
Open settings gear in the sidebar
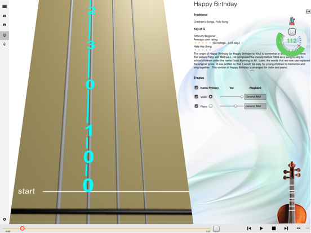click(x=5, y=219)
